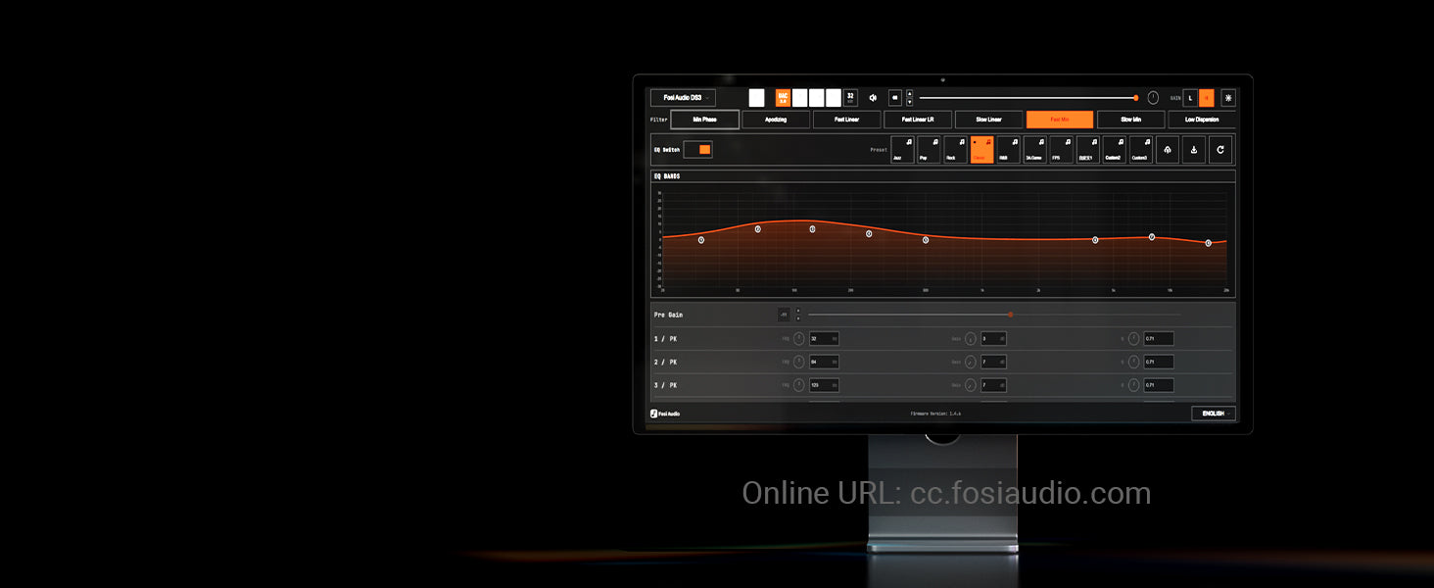Image resolution: width=1434 pixels, height=588 pixels.
Task: Select the orange high gain option
Action: pos(1207,98)
